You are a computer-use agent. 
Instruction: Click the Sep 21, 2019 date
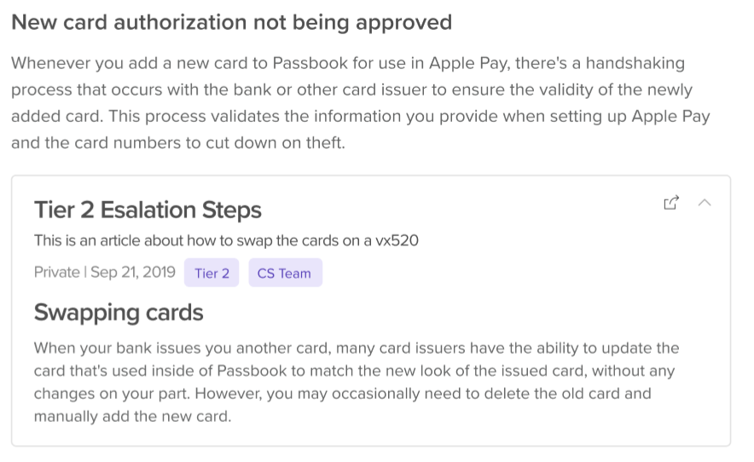[x=132, y=273]
